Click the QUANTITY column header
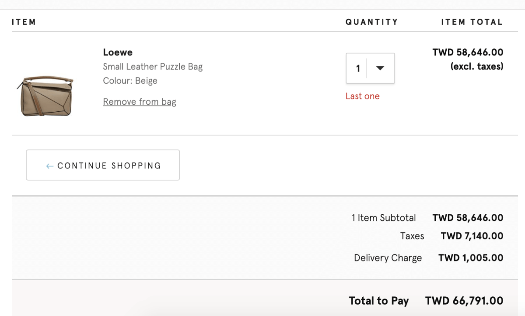This screenshot has width=525, height=316. (x=372, y=22)
